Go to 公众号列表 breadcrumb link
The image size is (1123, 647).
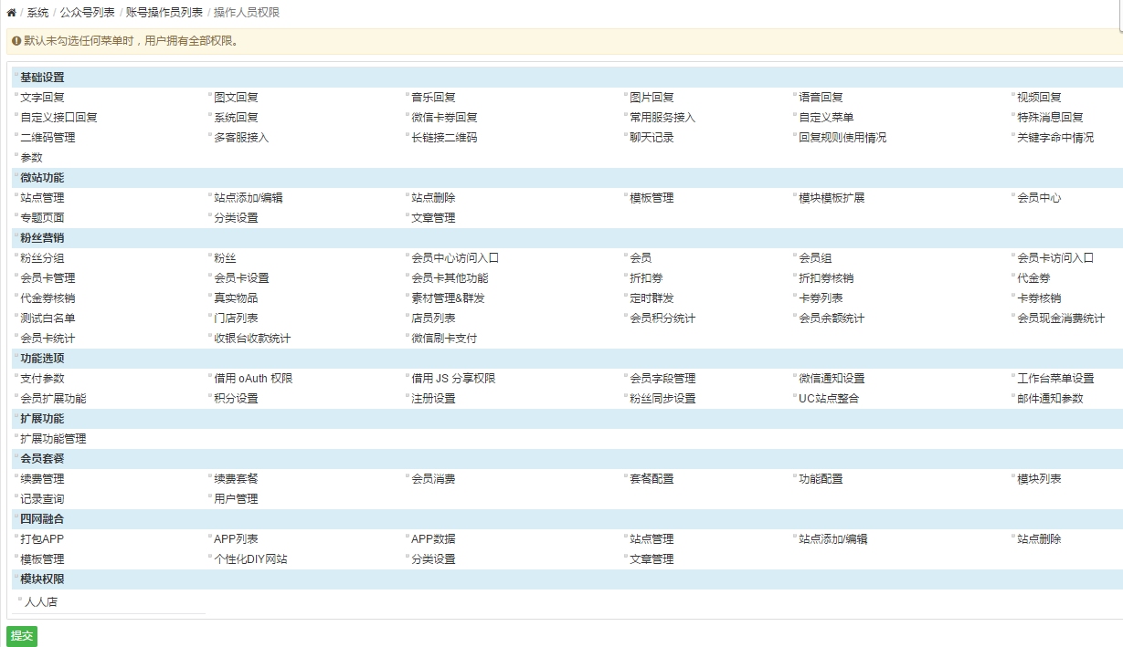[88, 13]
